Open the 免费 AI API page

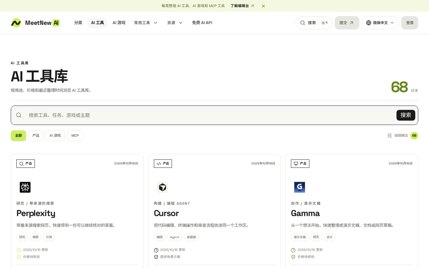pos(202,23)
